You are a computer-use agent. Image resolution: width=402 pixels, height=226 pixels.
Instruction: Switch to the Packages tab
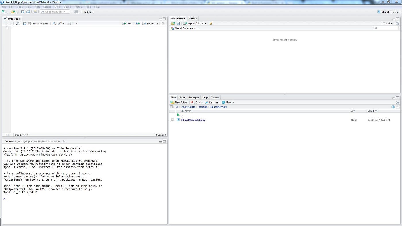(x=194, y=97)
